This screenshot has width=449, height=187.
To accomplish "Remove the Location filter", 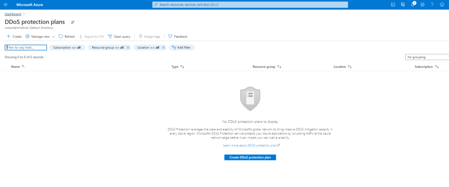I will pos(164,47).
